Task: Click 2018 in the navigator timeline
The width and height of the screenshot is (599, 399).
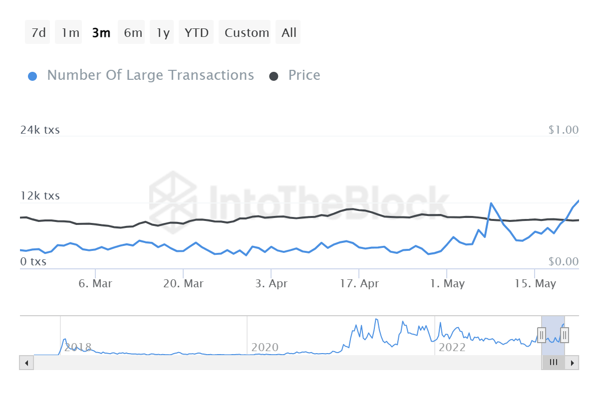Action: (x=78, y=347)
